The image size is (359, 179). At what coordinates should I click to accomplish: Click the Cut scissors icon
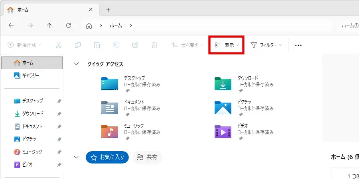pos(59,45)
